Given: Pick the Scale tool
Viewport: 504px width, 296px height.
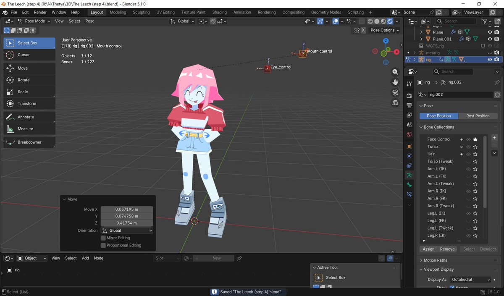Looking at the screenshot, I should (x=29, y=92).
